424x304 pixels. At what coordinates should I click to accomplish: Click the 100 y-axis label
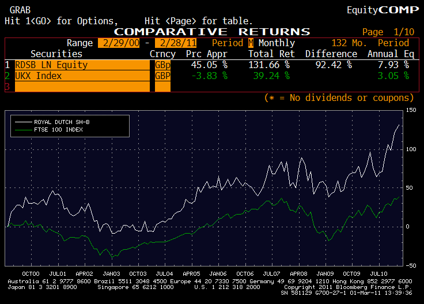[411, 149]
